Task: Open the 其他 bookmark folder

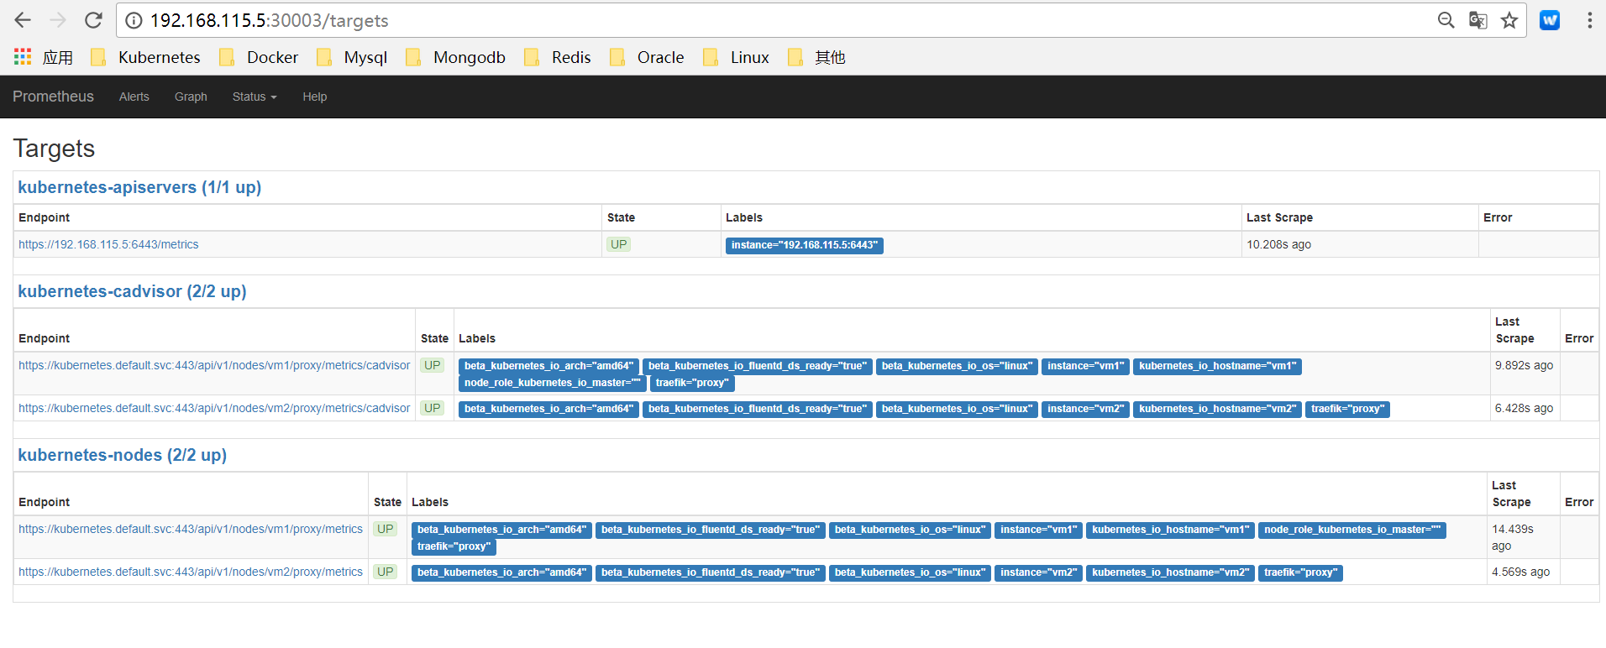Action: pyautogui.click(x=817, y=57)
